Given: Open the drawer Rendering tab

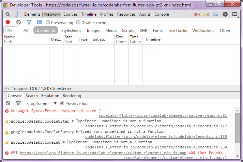Looking at the screenshot, I should (72, 96).
